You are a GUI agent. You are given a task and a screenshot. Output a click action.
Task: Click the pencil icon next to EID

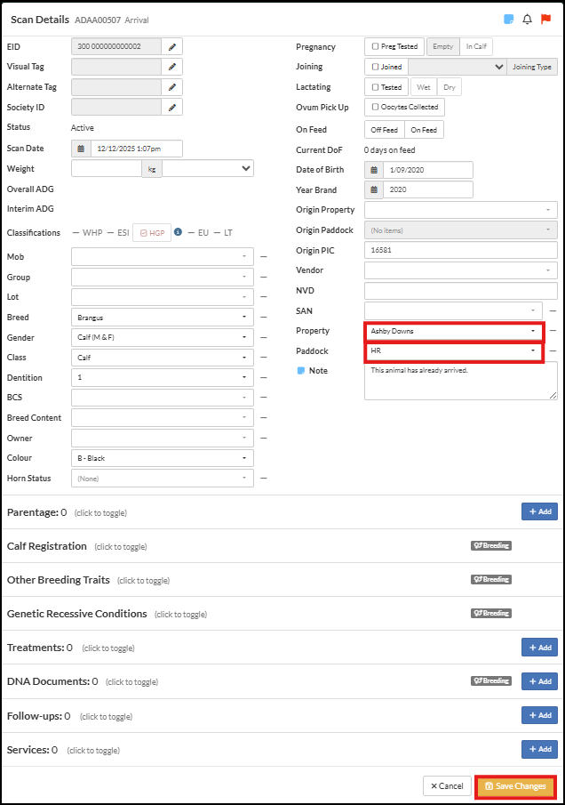pyautogui.click(x=172, y=46)
